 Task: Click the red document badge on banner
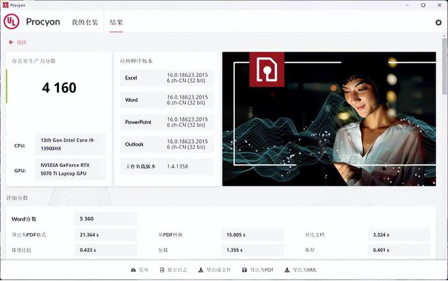(x=267, y=69)
